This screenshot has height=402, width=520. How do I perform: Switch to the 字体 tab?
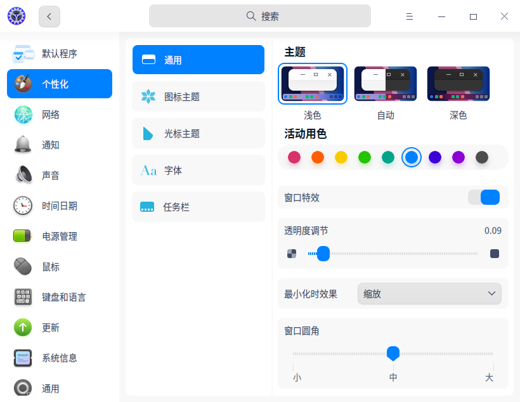pos(198,170)
